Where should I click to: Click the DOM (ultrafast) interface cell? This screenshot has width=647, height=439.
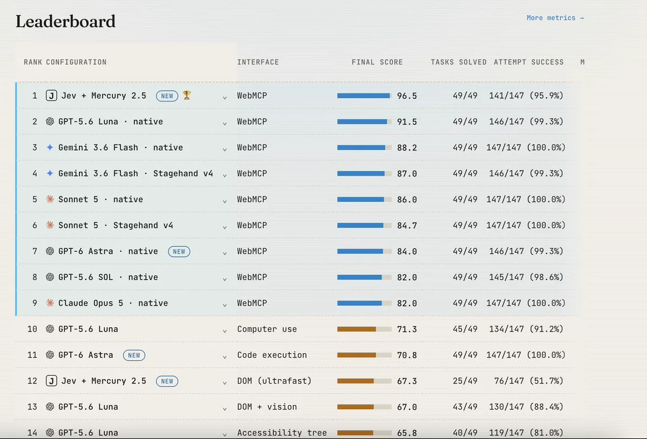(x=275, y=381)
